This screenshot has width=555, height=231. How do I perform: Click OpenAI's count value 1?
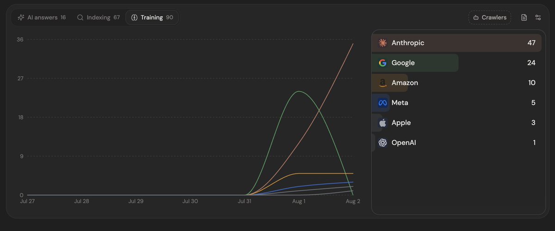click(x=534, y=143)
